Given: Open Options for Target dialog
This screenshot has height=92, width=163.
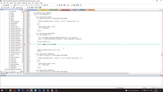Looking at the screenshot, I should coord(30,7).
